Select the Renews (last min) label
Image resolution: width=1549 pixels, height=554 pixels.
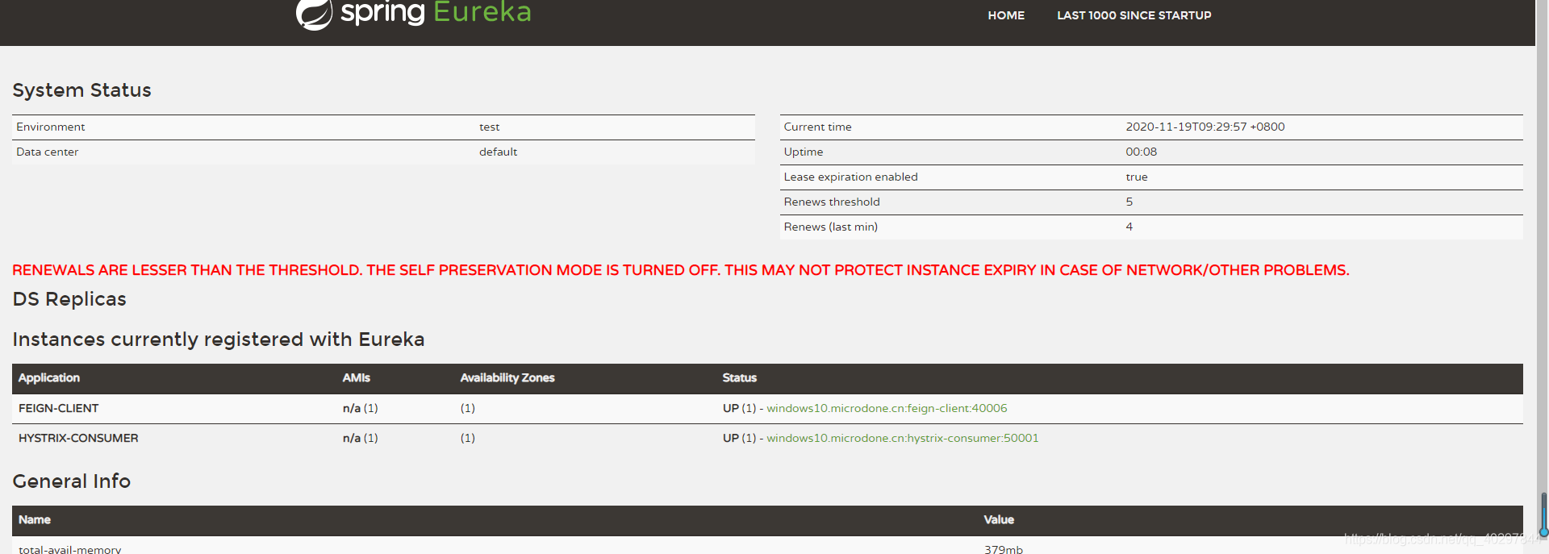(830, 227)
